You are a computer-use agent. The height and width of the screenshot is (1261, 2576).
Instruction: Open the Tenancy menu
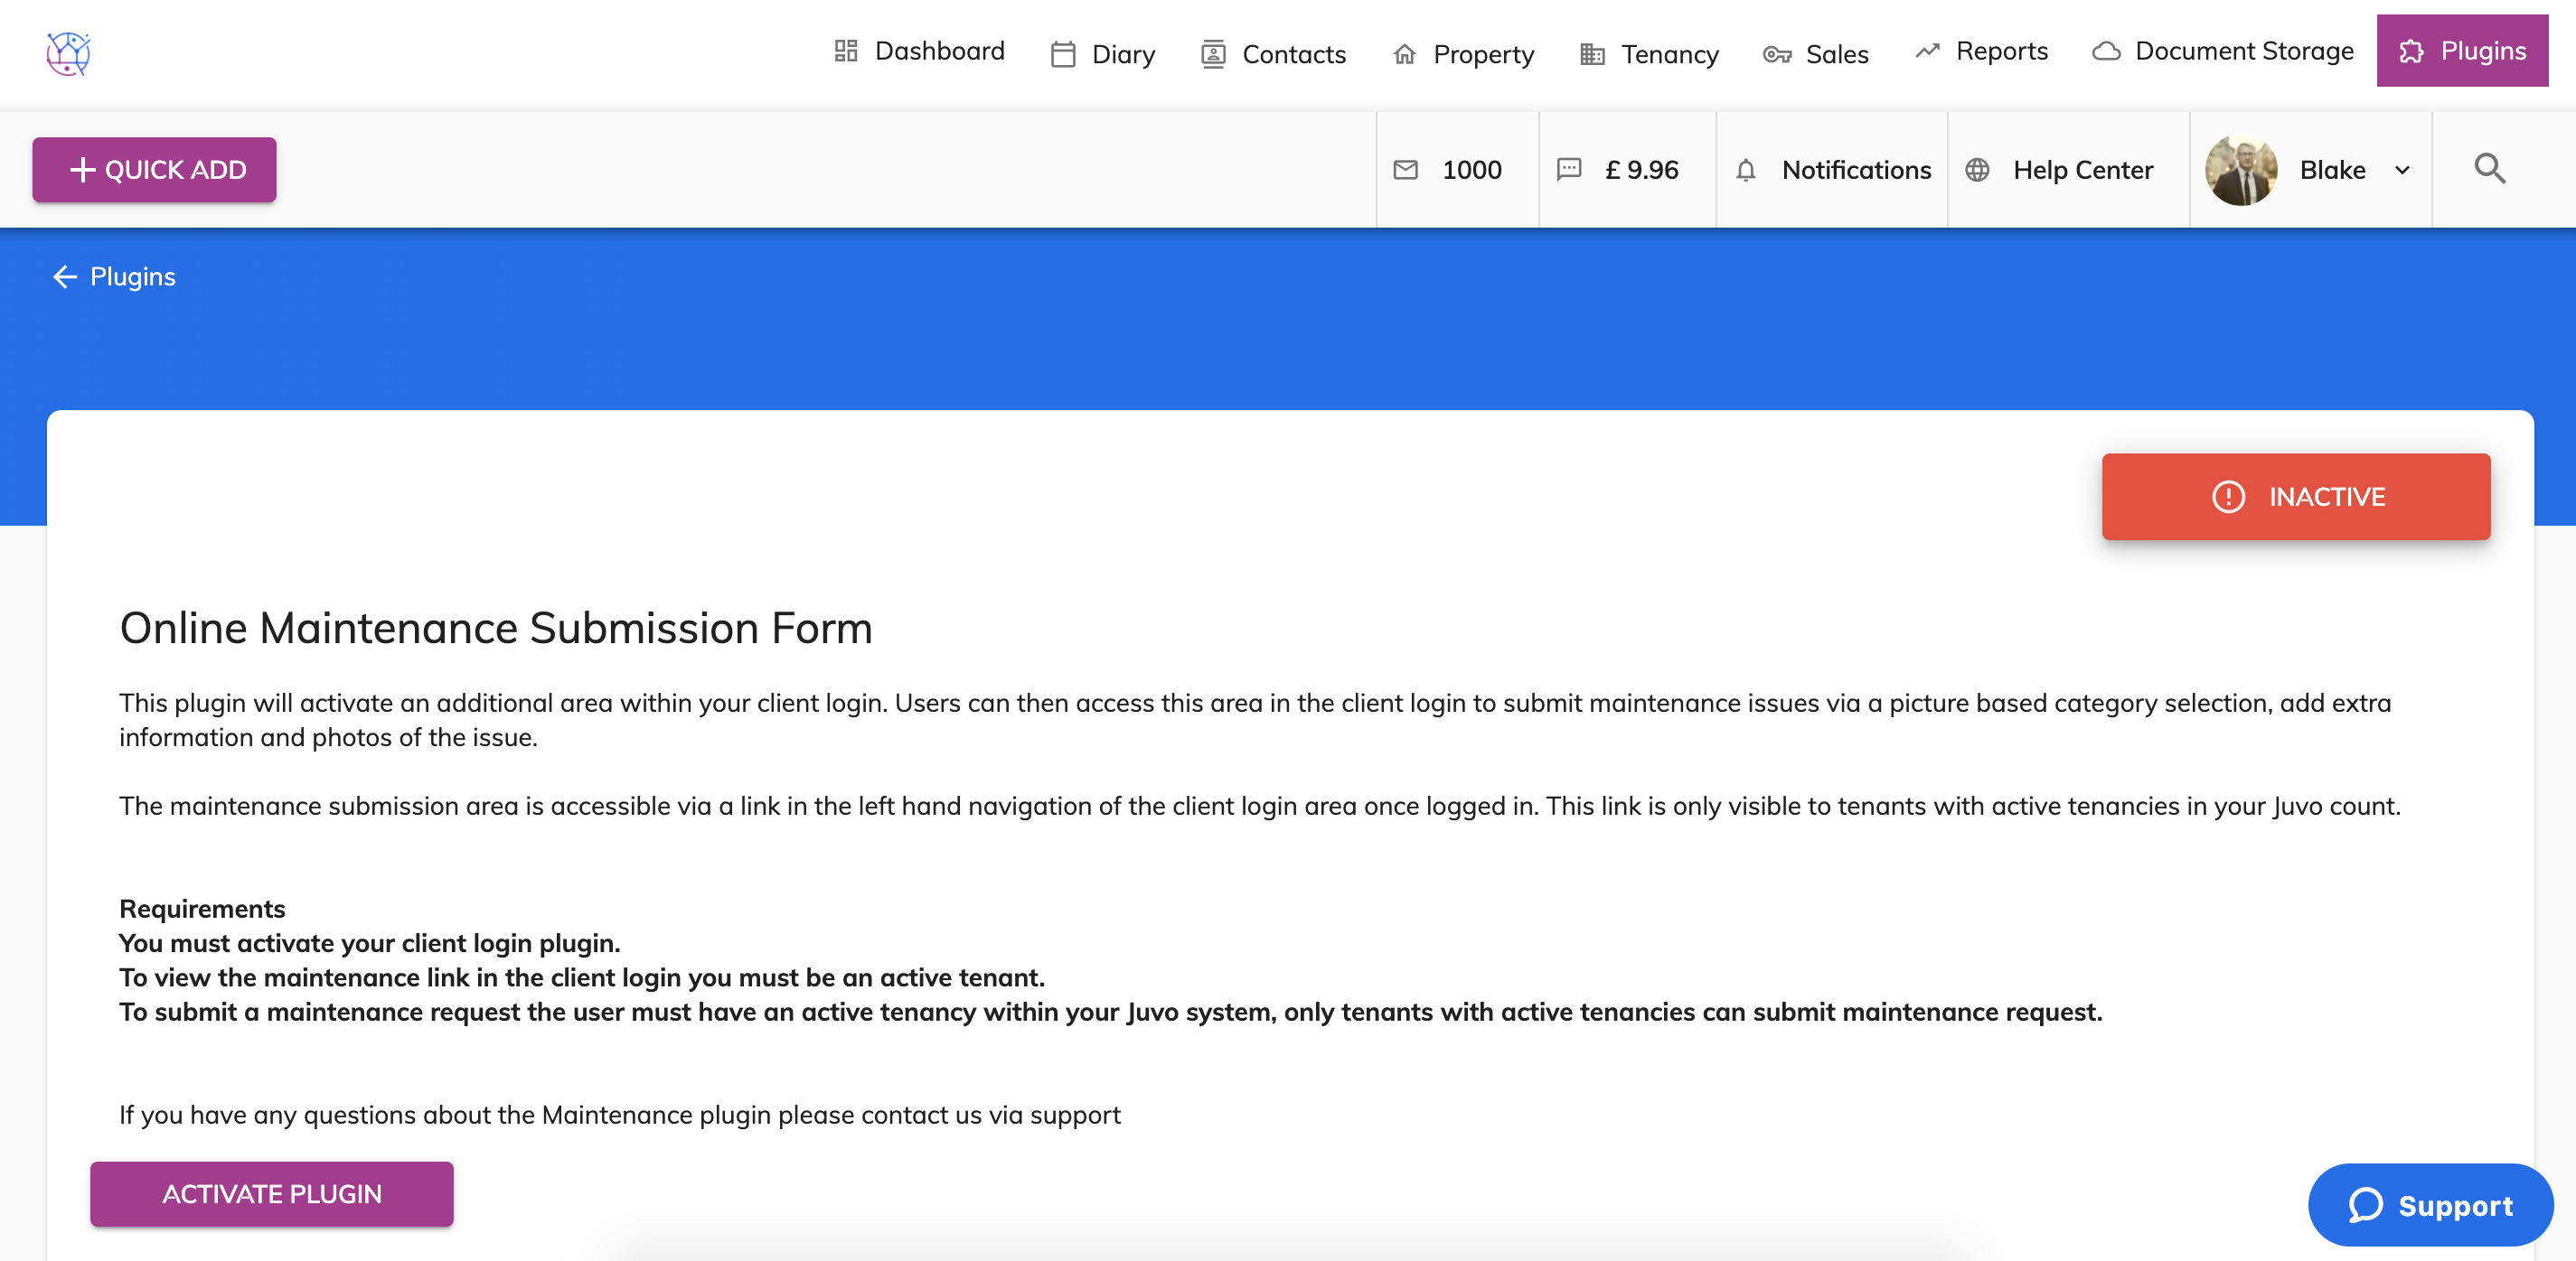[x=1649, y=54]
